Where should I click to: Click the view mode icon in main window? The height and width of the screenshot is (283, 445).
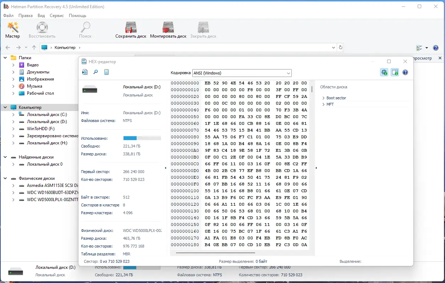click(419, 48)
